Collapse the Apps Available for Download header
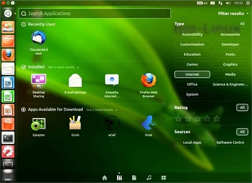Image resolution: width=252 pixels, height=183 pixels. (x=52, y=109)
